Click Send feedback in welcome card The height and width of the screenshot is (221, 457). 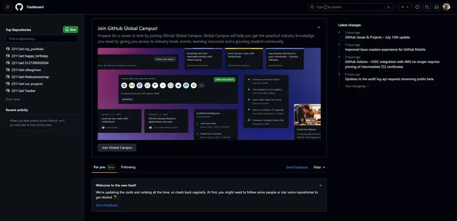click(x=107, y=205)
